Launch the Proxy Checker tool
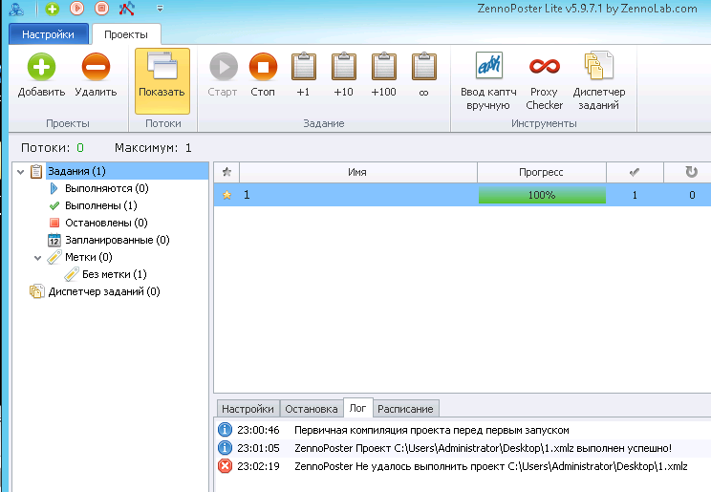711x492 pixels. tap(544, 81)
